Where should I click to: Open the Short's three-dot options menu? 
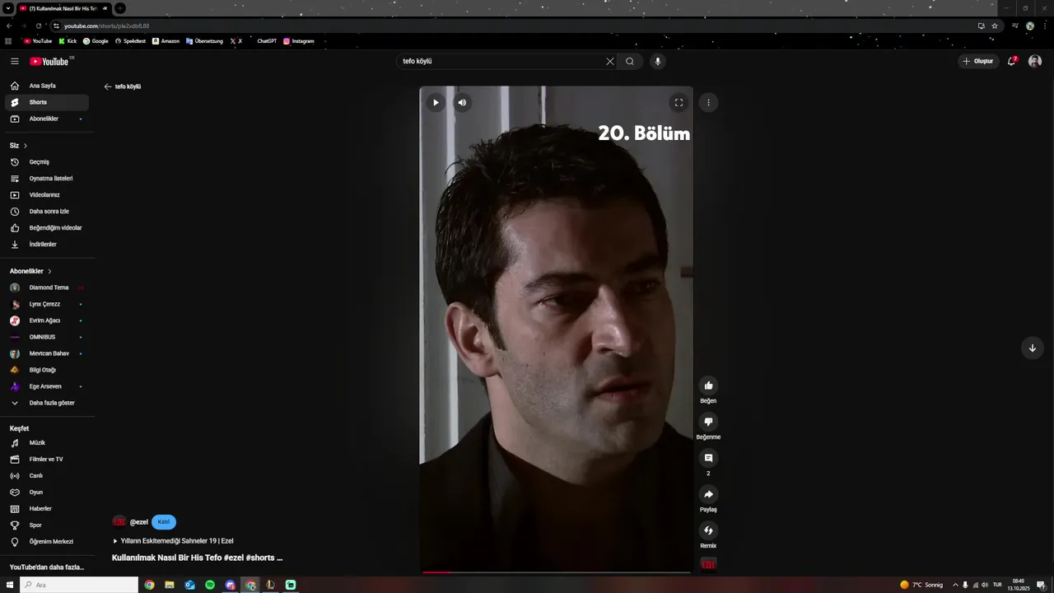[x=708, y=103]
